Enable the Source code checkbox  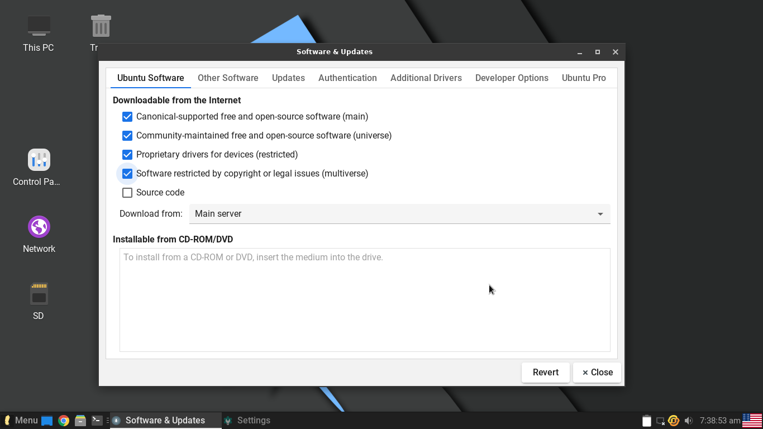pos(127,193)
